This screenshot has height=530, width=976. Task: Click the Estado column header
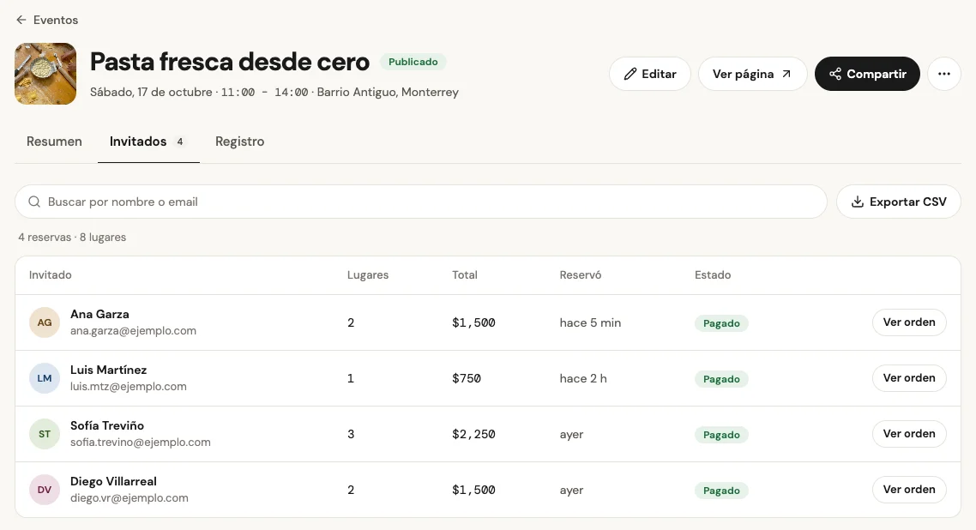click(713, 275)
